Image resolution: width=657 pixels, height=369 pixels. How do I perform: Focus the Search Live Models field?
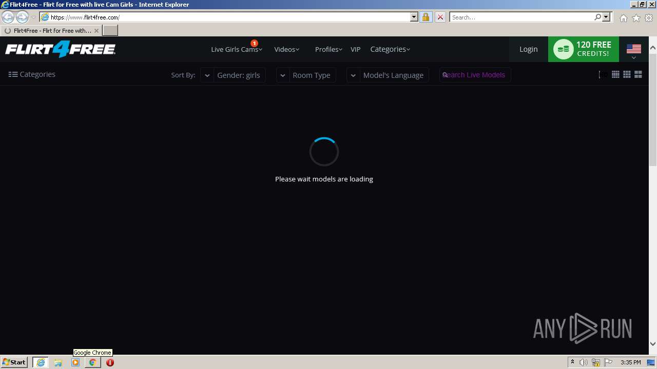475,75
